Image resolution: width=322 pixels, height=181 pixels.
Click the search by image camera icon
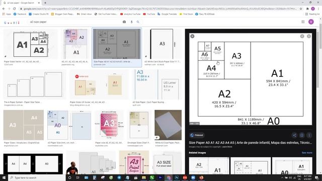[124, 22]
